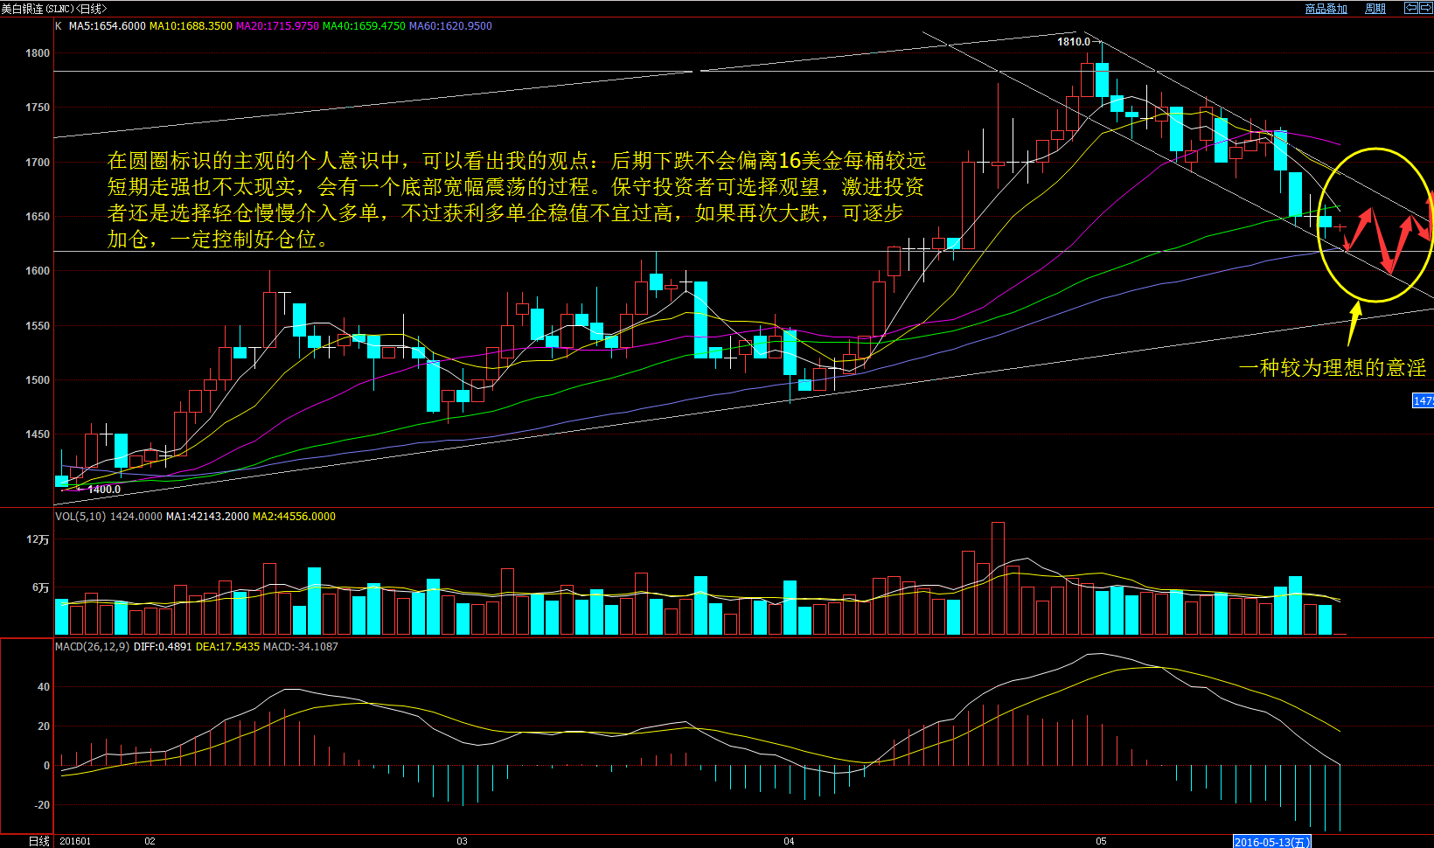Click the 1810.0 high price label

(1073, 42)
